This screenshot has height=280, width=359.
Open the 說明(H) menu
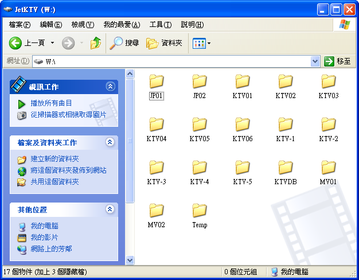pyautogui.click(x=192, y=24)
